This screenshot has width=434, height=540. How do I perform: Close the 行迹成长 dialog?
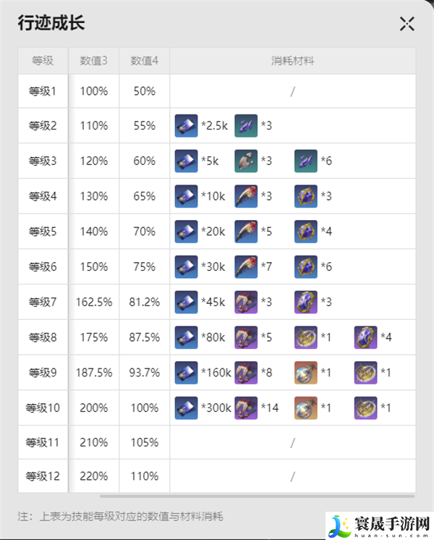coord(407,24)
